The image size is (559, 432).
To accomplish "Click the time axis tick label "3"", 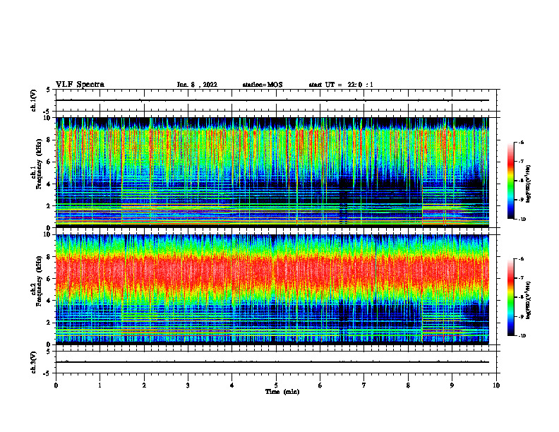I will point(188,385).
